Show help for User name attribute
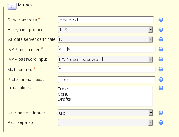The height and width of the screenshot is (137, 179). click(x=161, y=113)
